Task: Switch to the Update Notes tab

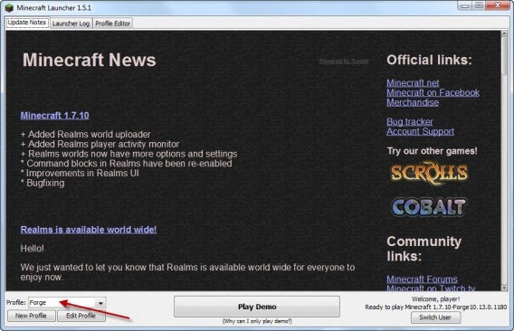Action: pos(27,23)
